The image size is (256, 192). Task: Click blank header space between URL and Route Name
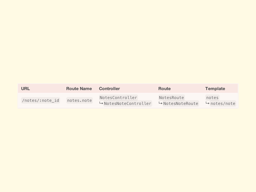point(47,88)
